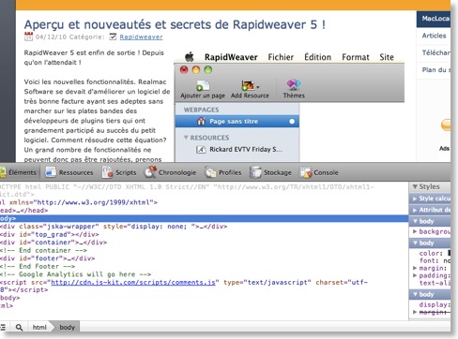
Task: Click the Google Analytics comment line
Action: click(75, 274)
